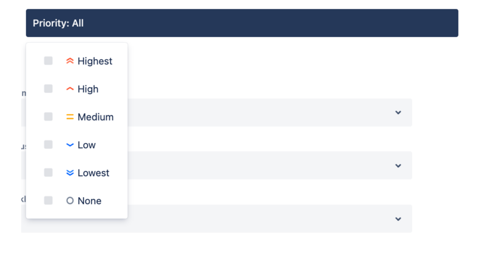Viewport: 485px width, 273px height.
Task: Expand the first select field chevron
Action: pos(398,112)
